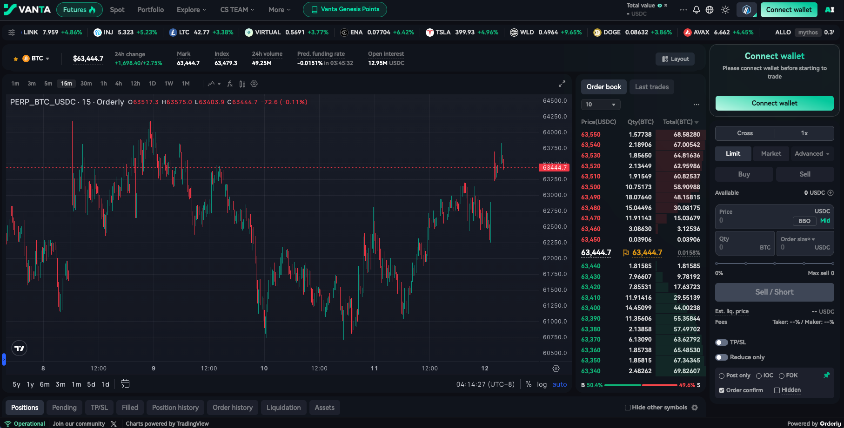Viewport: 844px width, 428px height.
Task: Expand chart to fullscreen
Action: 562,84
